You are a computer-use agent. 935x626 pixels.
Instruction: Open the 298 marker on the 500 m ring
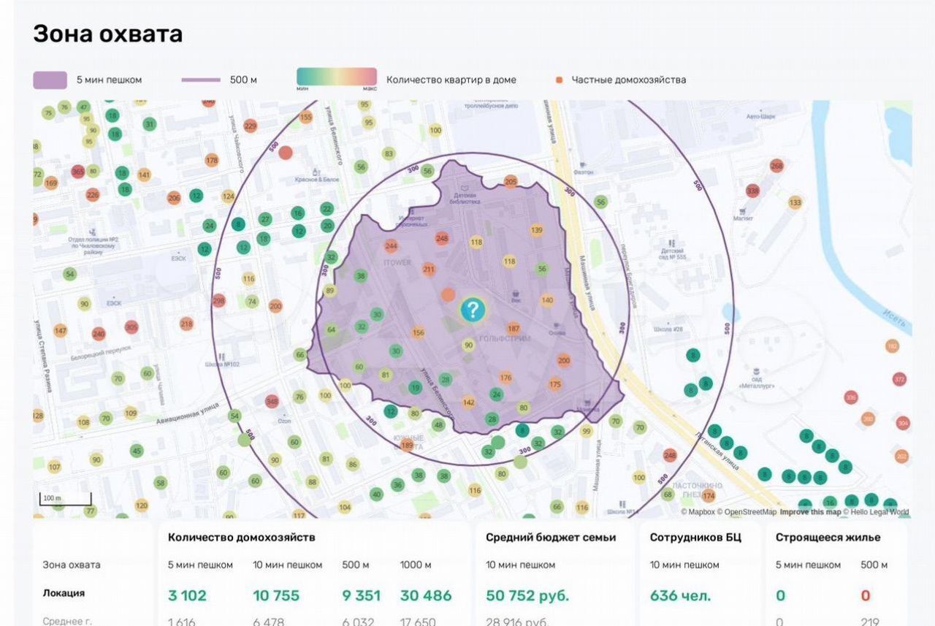click(x=218, y=300)
